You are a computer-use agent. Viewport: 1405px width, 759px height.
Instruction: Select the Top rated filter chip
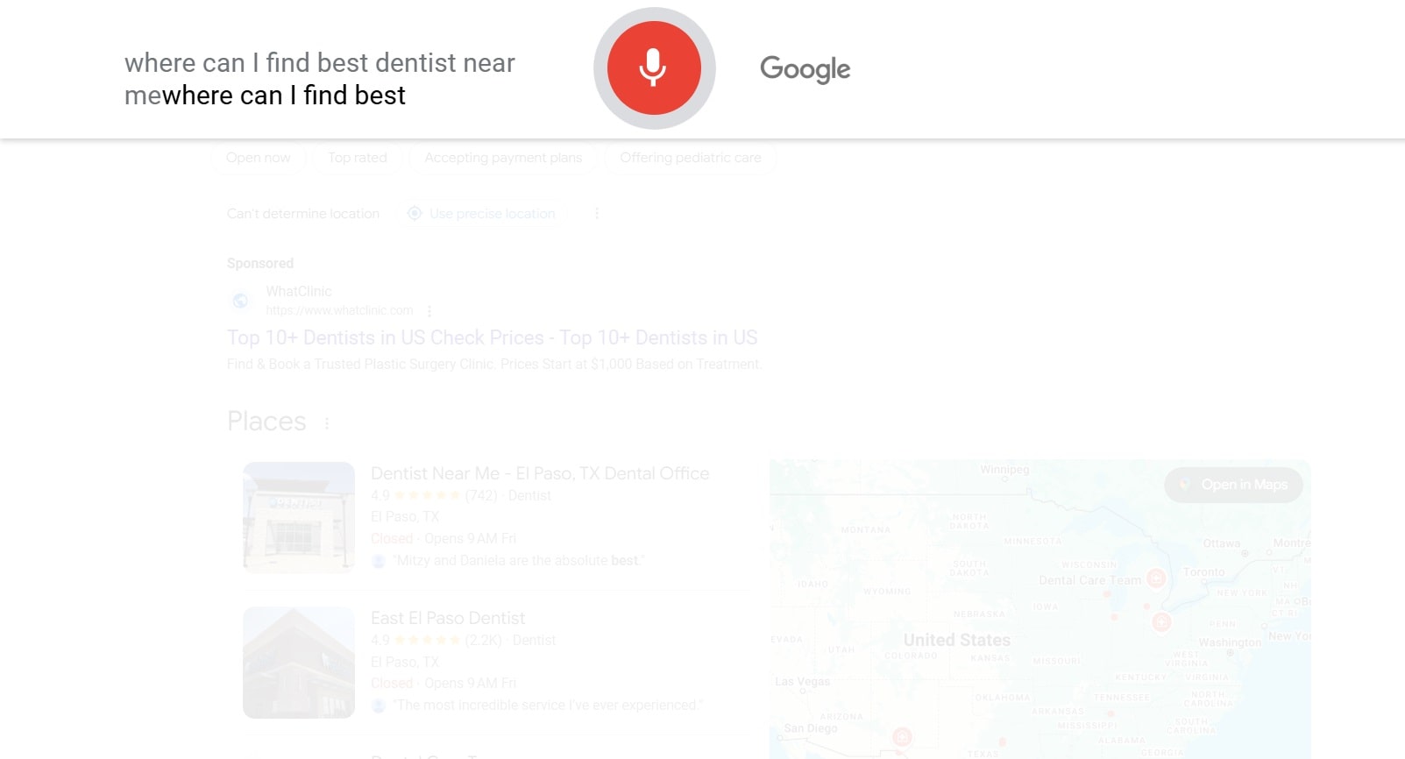(358, 158)
